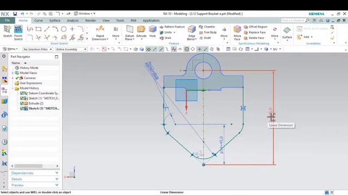Select the Profile curve tool
Screen dimensions: 348x195
pos(30,29)
